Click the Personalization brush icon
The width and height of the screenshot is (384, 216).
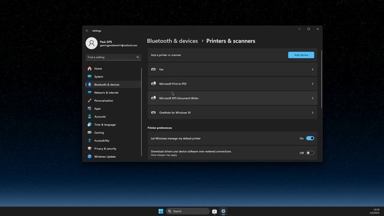pyautogui.click(x=89, y=100)
